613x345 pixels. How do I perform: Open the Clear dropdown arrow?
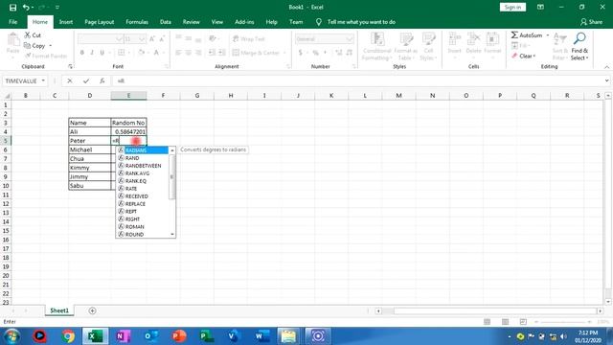click(x=534, y=56)
